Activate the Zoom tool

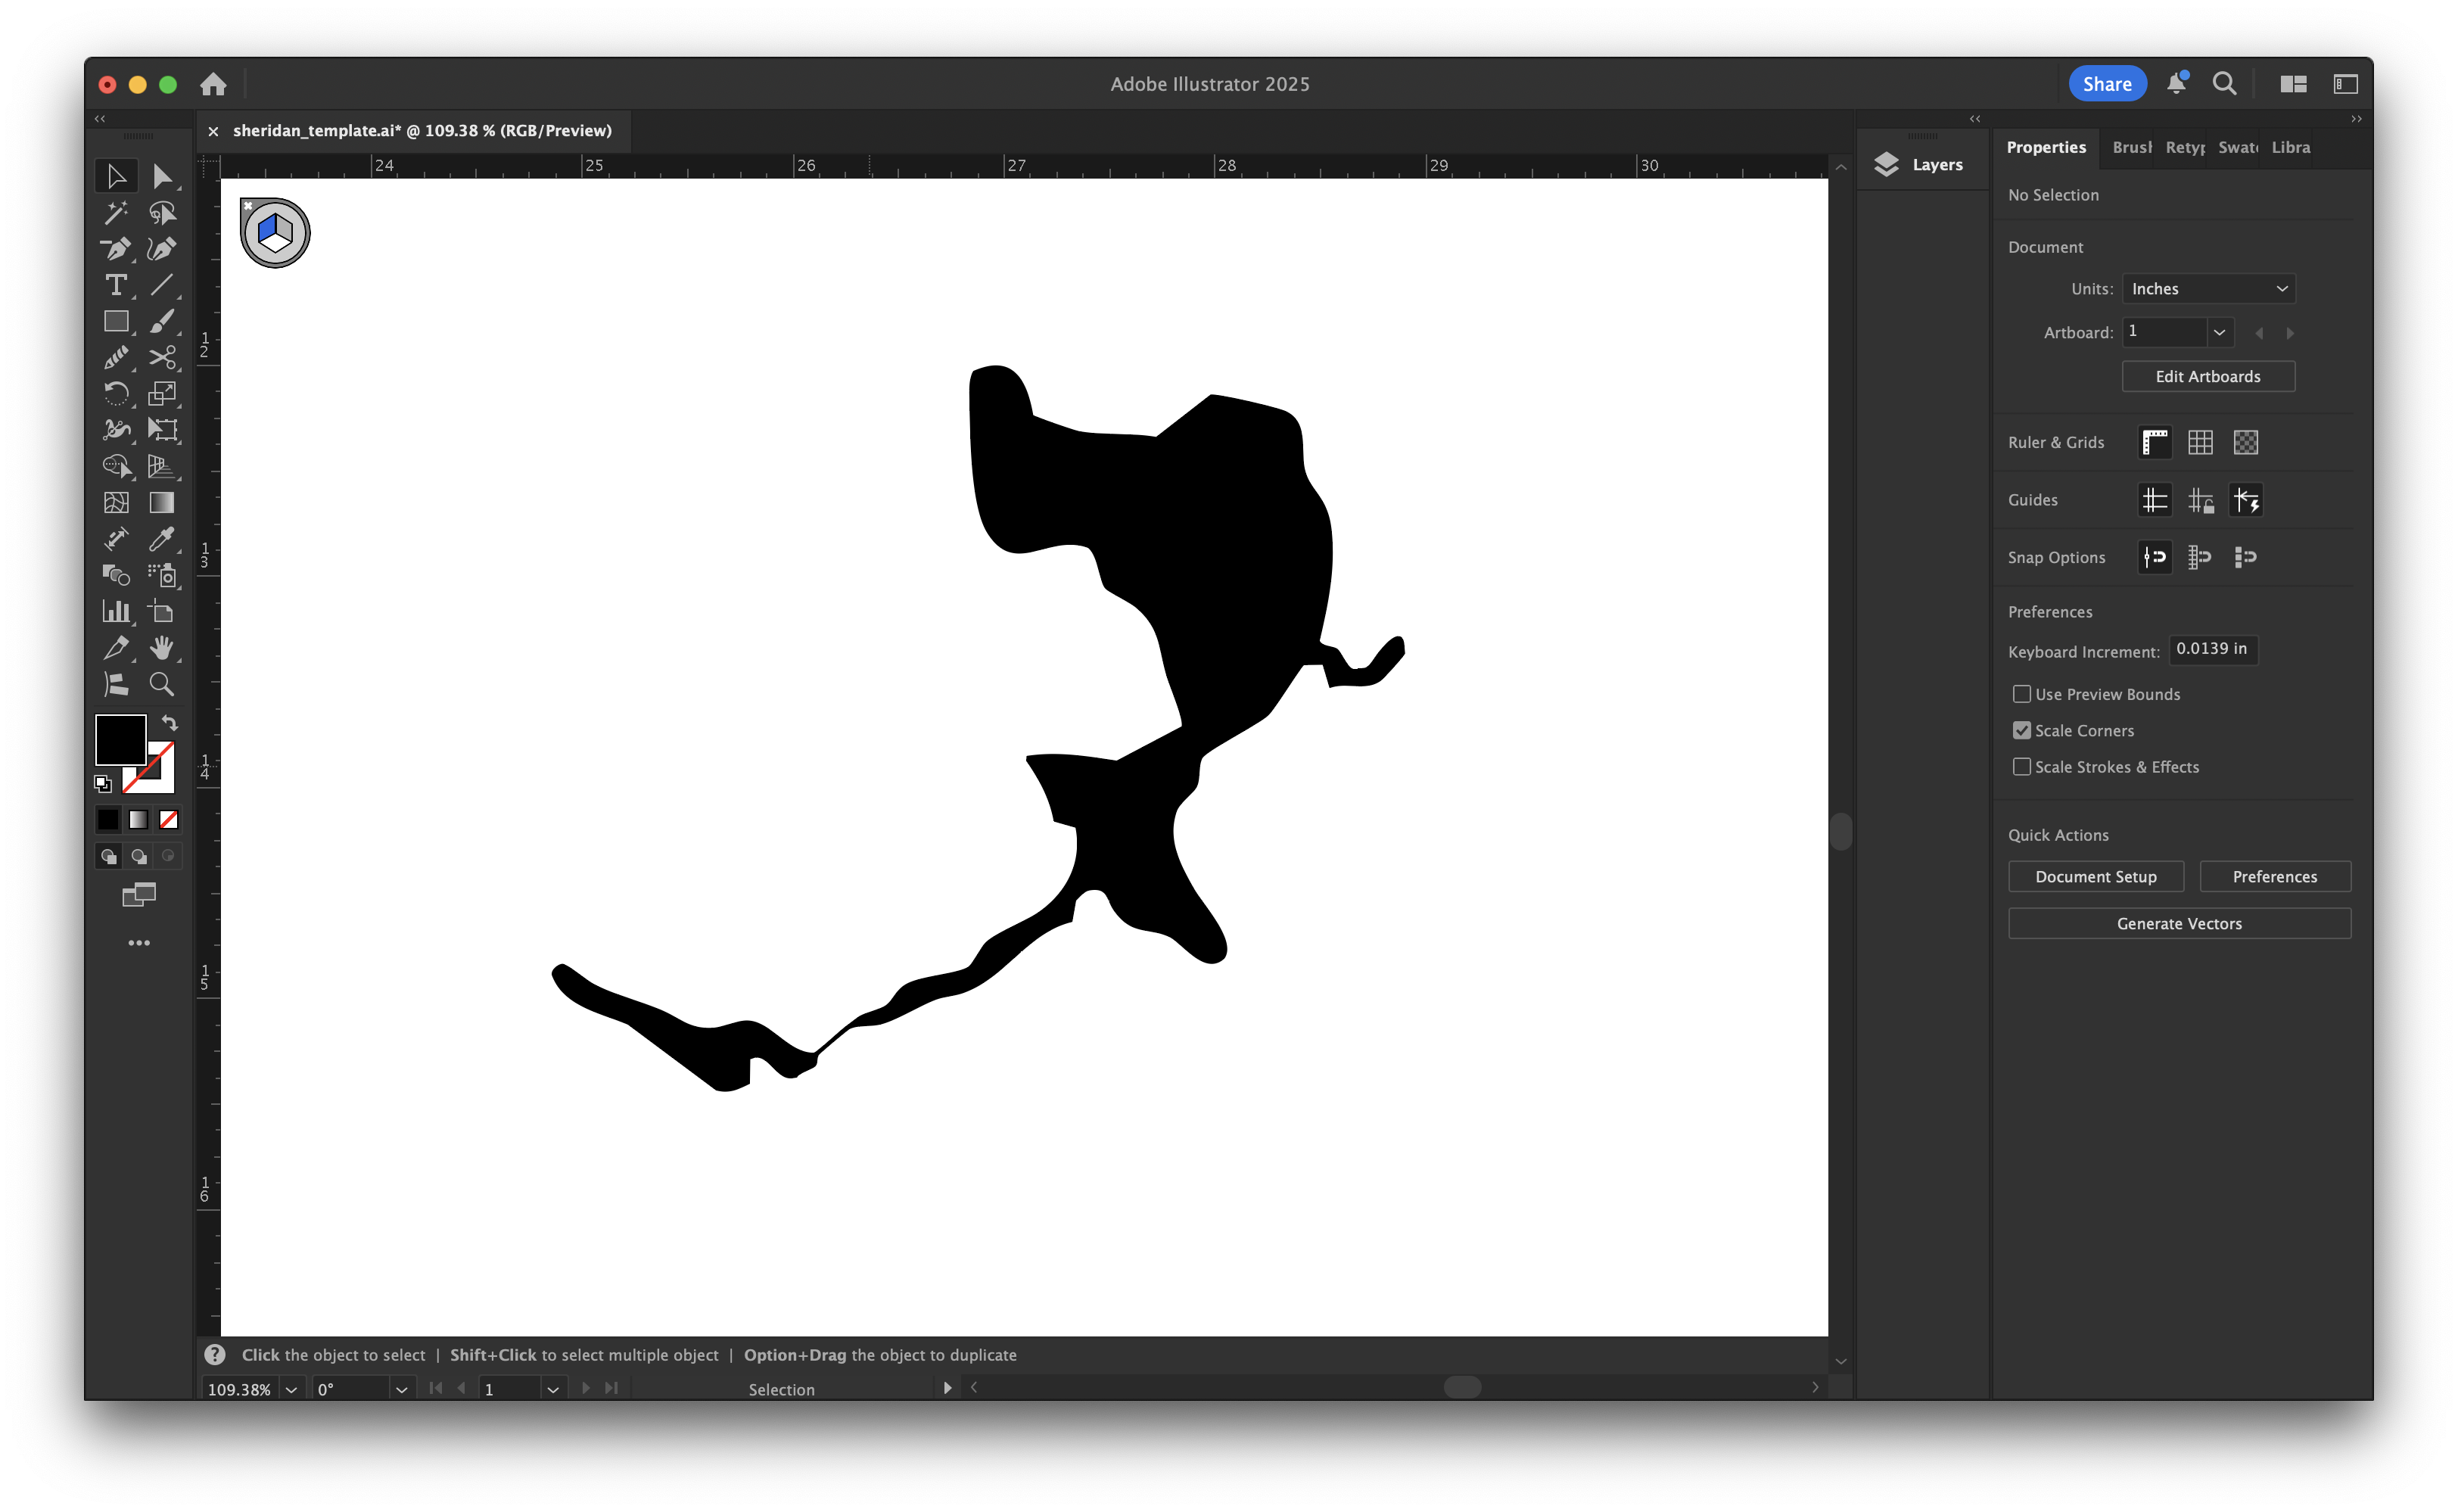pyautogui.click(x=163, y=684)
